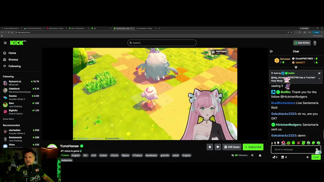This screenshot has width=324, height=182.
Task: Click the Ask Gemini button
Action: click(x=305, y=28)
